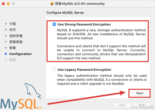
Task: Click the Configuration step in sidebar
Action: pyautogui.click(x=20, y=54)
